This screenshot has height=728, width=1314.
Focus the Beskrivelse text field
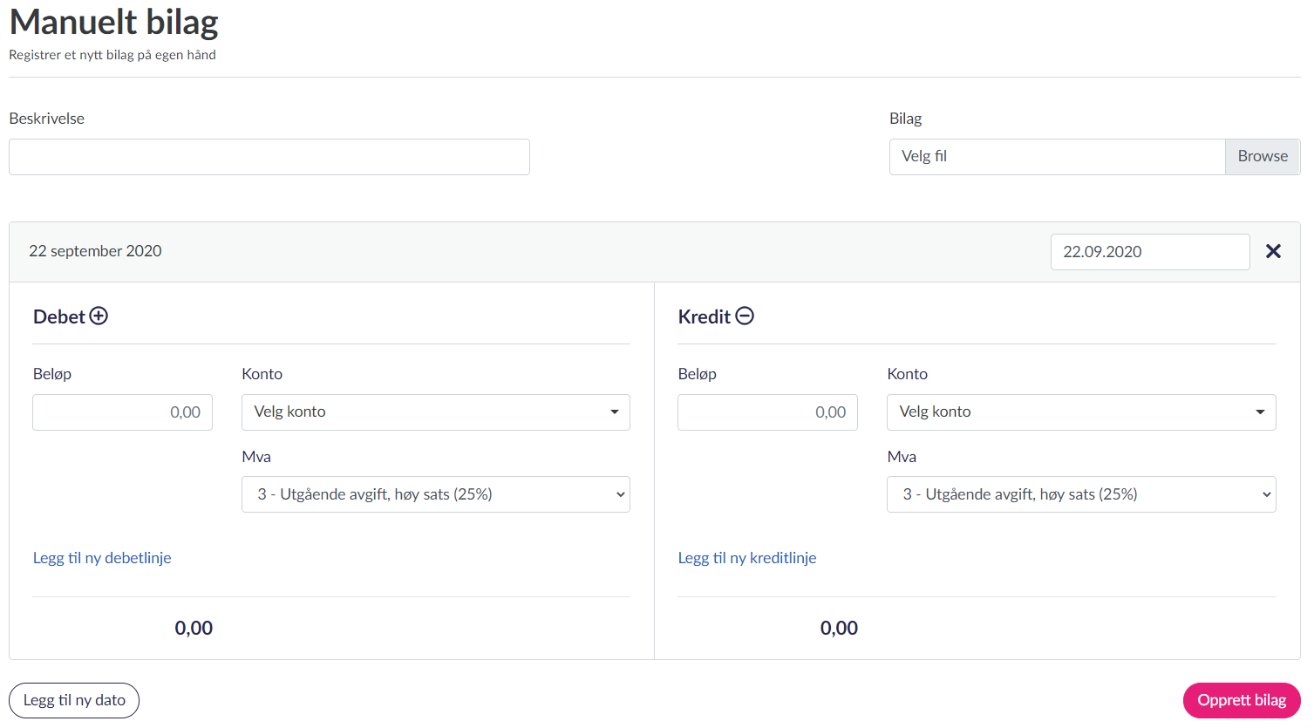[x=269, y=157]
